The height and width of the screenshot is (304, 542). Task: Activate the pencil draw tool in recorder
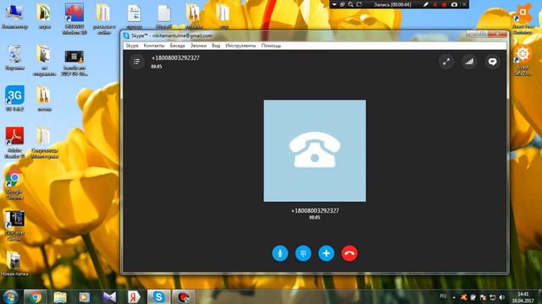426,4
